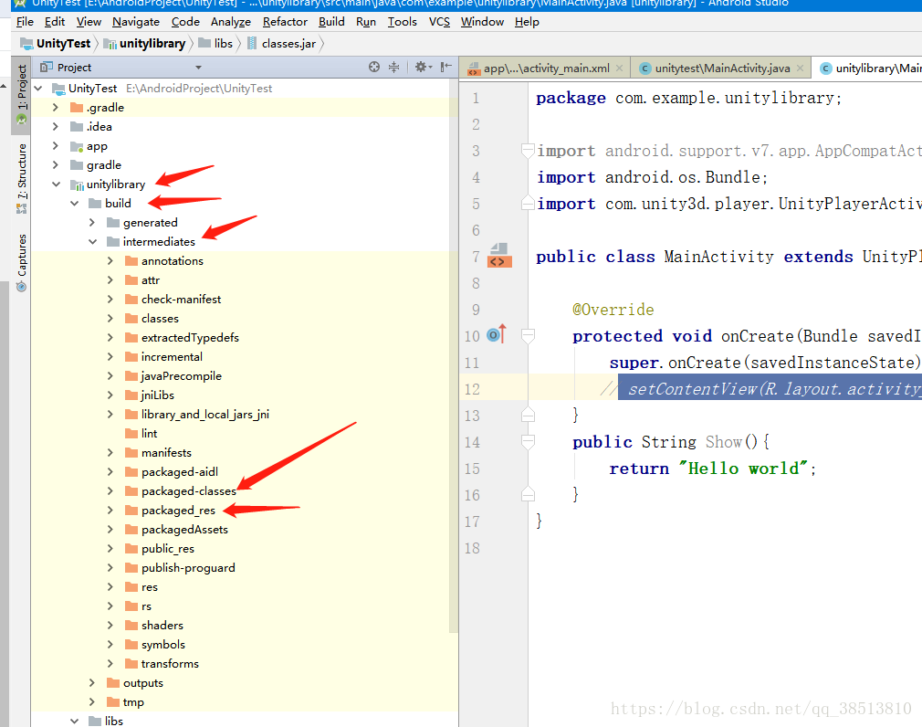Image resolution: width=922 pixels, height=727 pixels.
Task: Collapse the UnityTest root node
Action: point(39,89)
